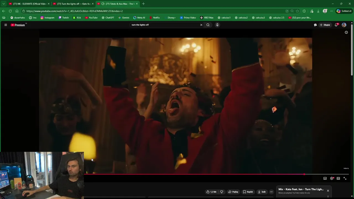Open the YouTube notifications bell
354x199 pixels.
tap(336, 25)
